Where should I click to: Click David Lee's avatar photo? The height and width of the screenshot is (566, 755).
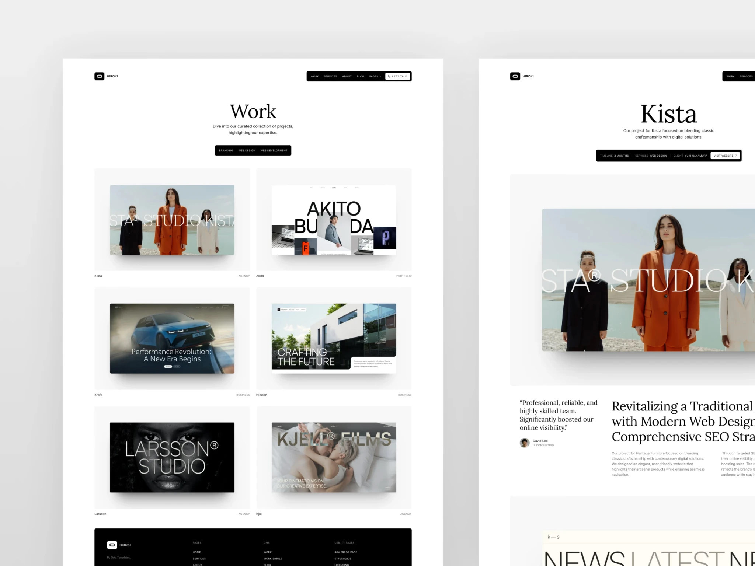click(525, 443)
